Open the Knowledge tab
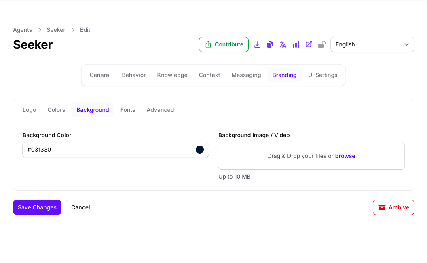This screenshot has width=427, height=263. [x=172, y=75]
